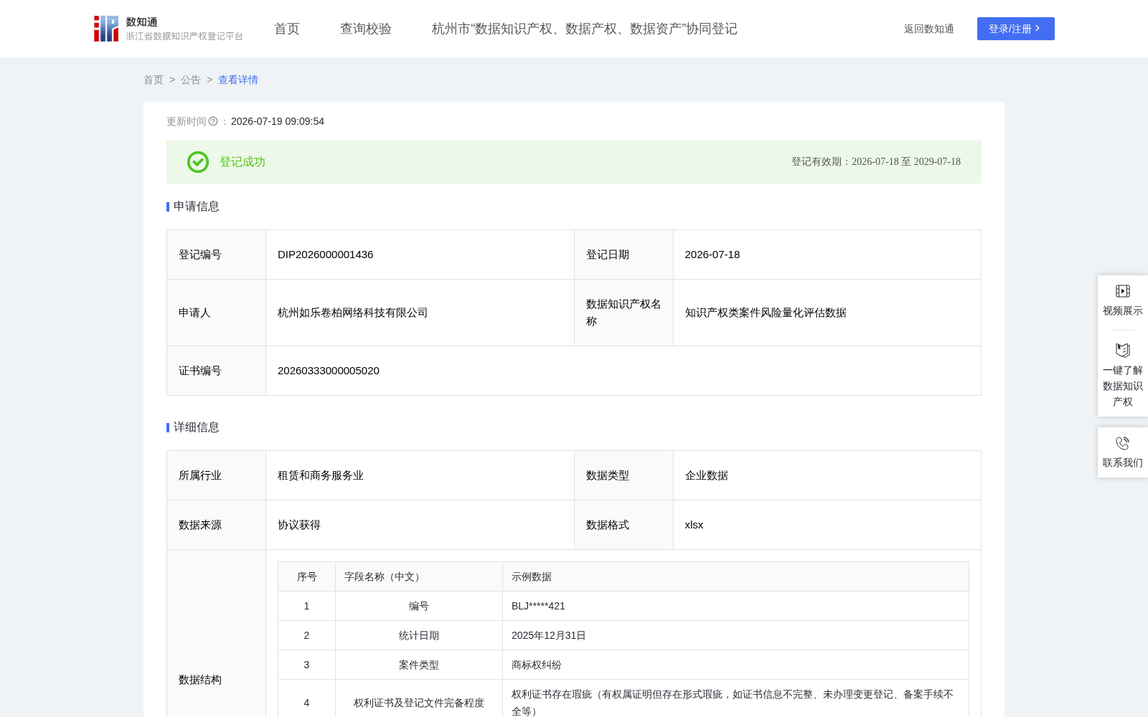Select registration date 2026-07-18 cell
This screenshot has height=717, width=1148.
tap(827, 255)
